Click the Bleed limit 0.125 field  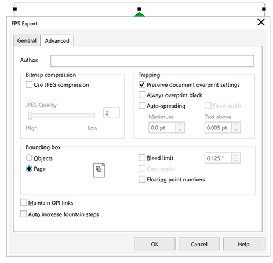(218, 158)
